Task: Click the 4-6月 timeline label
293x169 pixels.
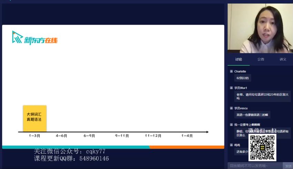Action: coord(61,136)
